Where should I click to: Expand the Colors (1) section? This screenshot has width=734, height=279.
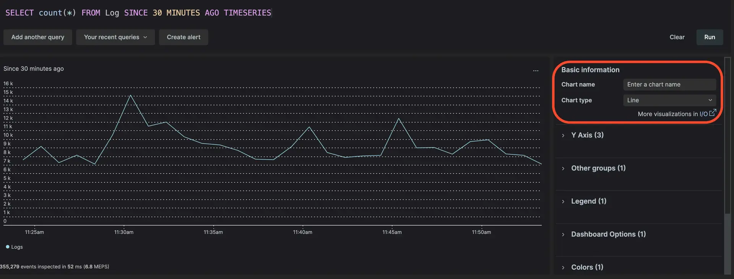tap(587, 267)
